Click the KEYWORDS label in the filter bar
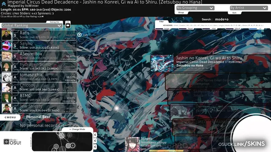This screenshot has height=152, width=271. point(168,25)
